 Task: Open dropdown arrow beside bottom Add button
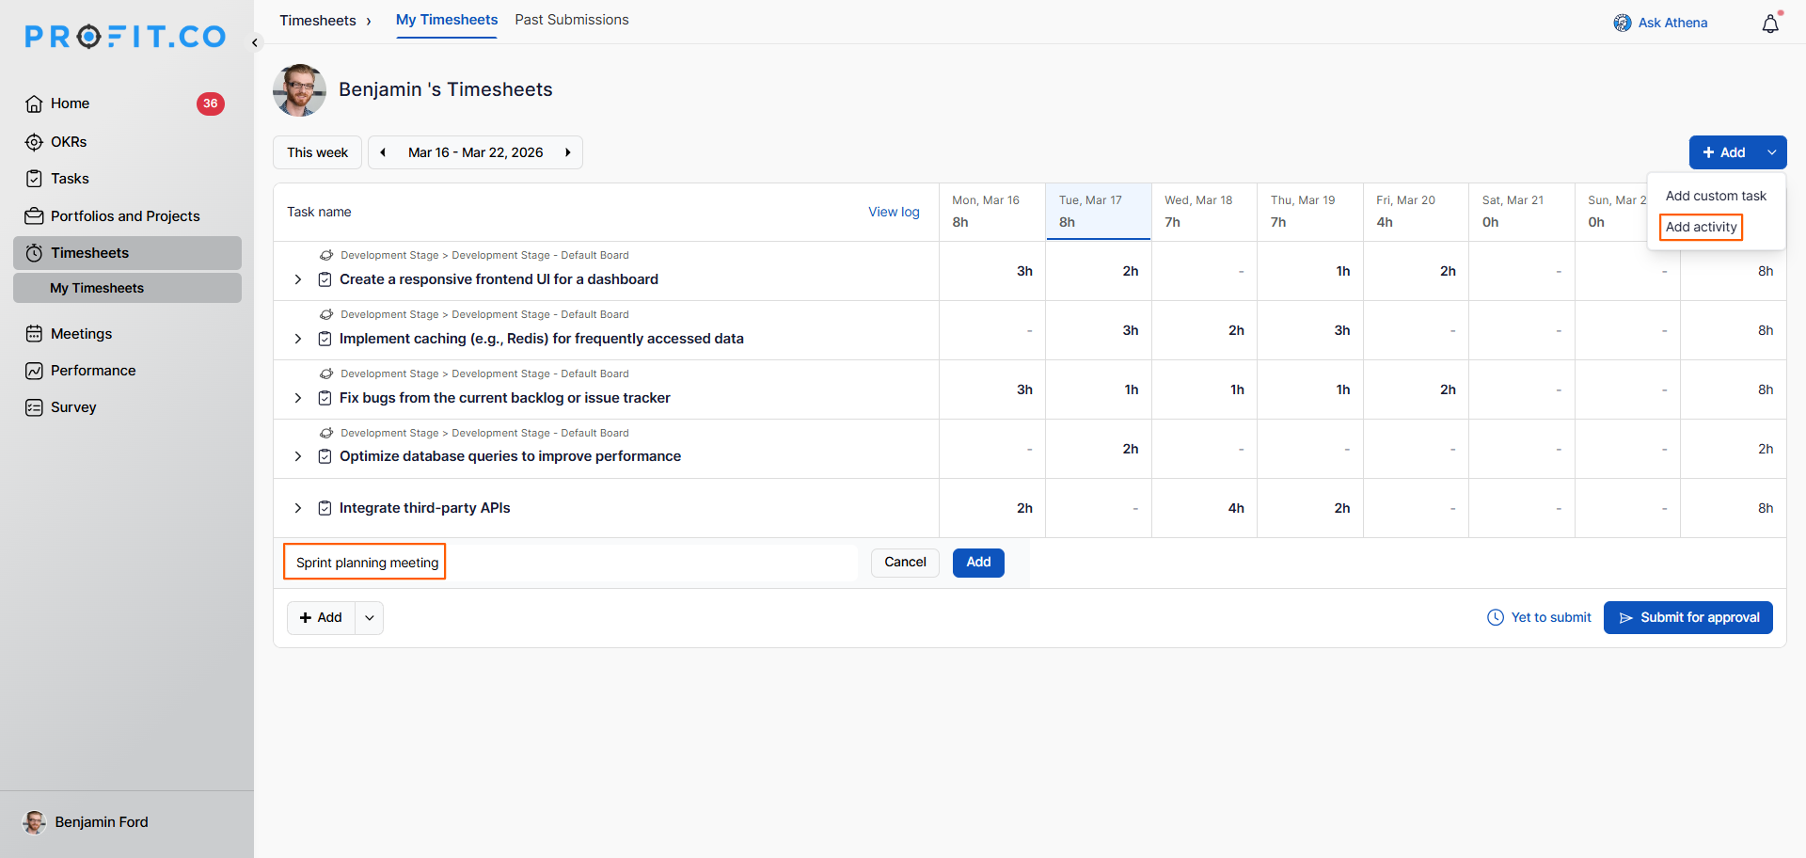(x=370, y=618)
